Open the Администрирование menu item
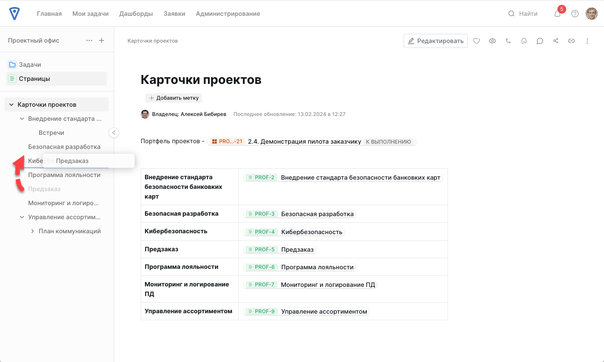The height and width of the screenshot is (362, 604). coord(228,14)
